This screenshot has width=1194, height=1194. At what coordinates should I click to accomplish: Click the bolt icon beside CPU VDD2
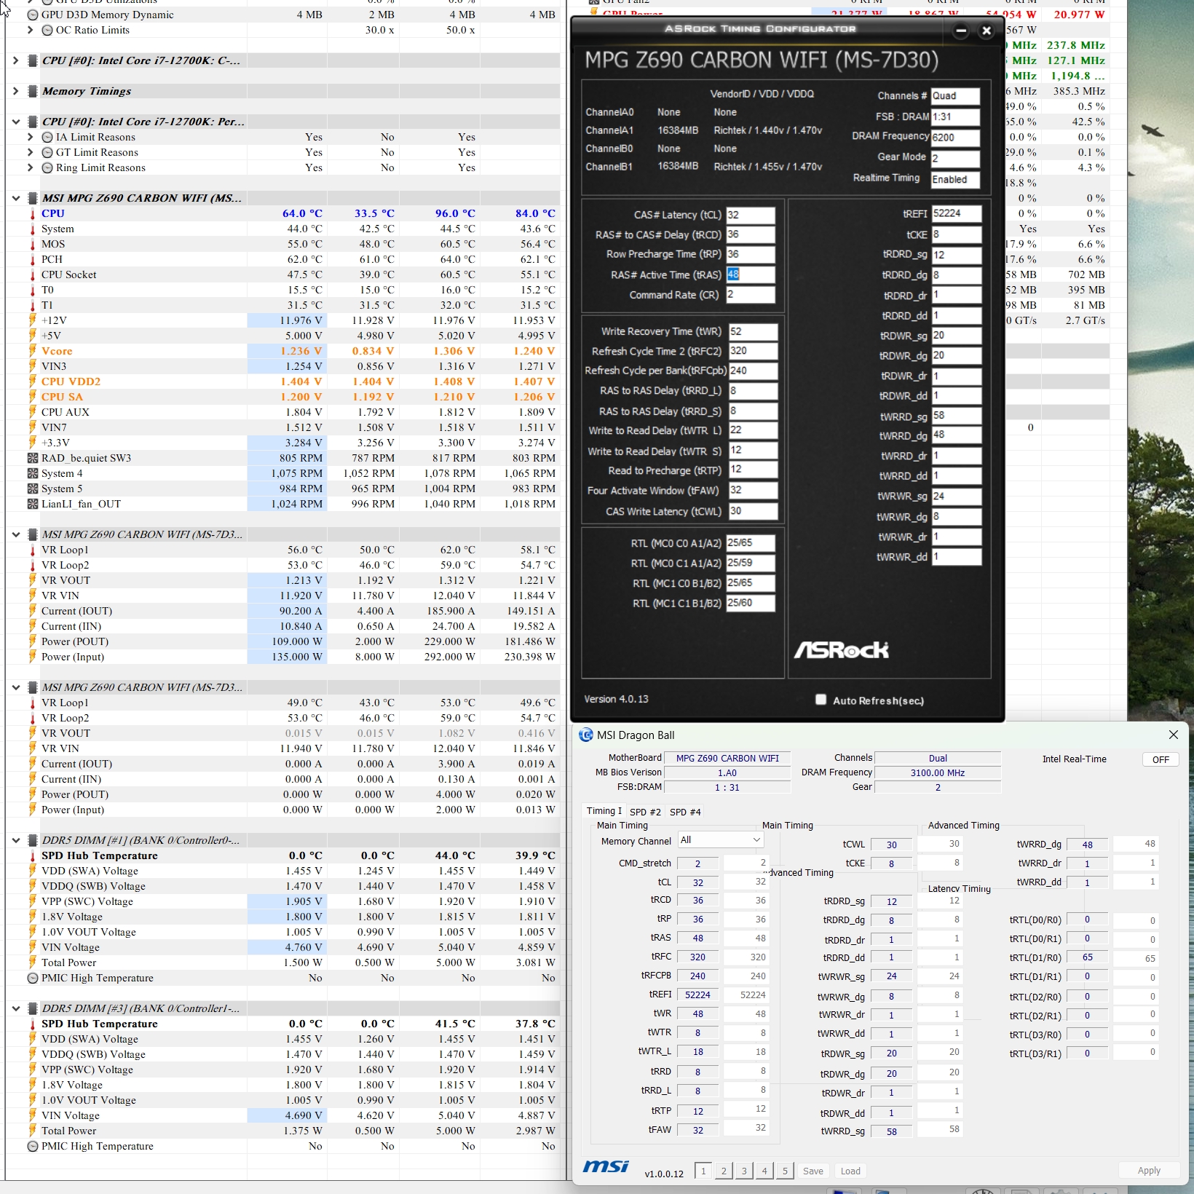[x=32, y=381]
